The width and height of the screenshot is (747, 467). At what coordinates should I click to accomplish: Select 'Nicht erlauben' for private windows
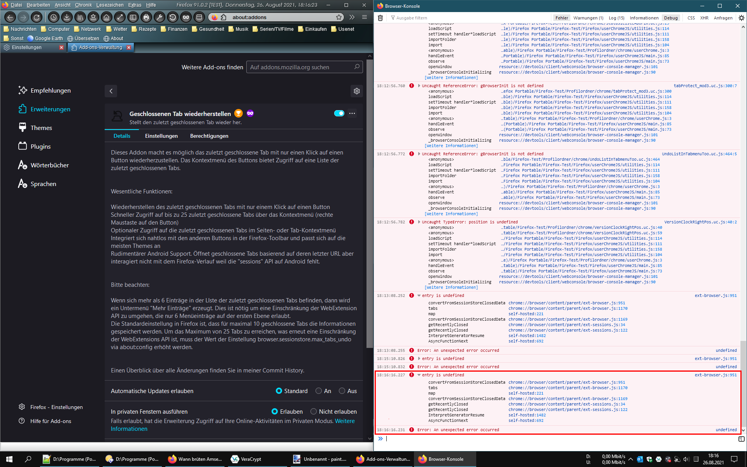coord(314,411)
